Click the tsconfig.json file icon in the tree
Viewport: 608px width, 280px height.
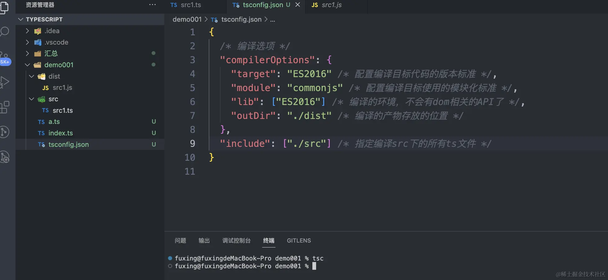[x=42, y=145]
